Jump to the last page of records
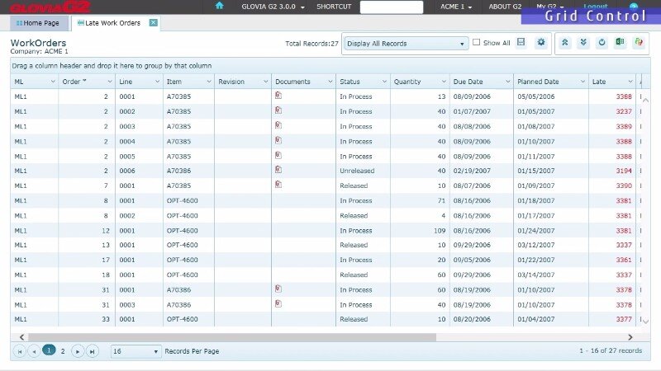 coord(93,351)
